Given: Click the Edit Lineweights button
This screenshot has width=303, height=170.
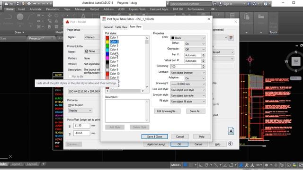Looking at the screenshot, I should pos(167,111).
